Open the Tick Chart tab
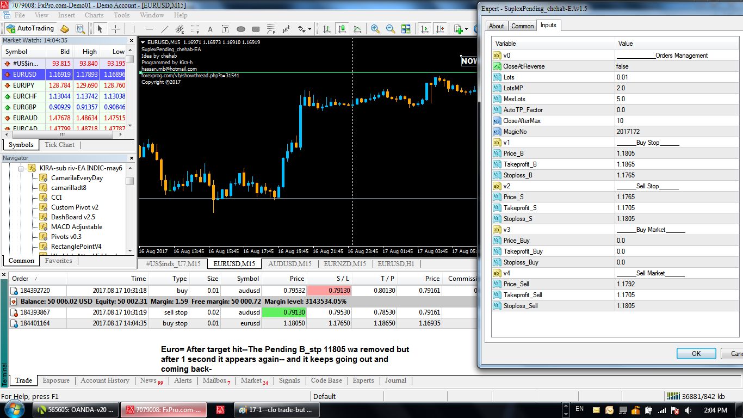 pos(59,145)
